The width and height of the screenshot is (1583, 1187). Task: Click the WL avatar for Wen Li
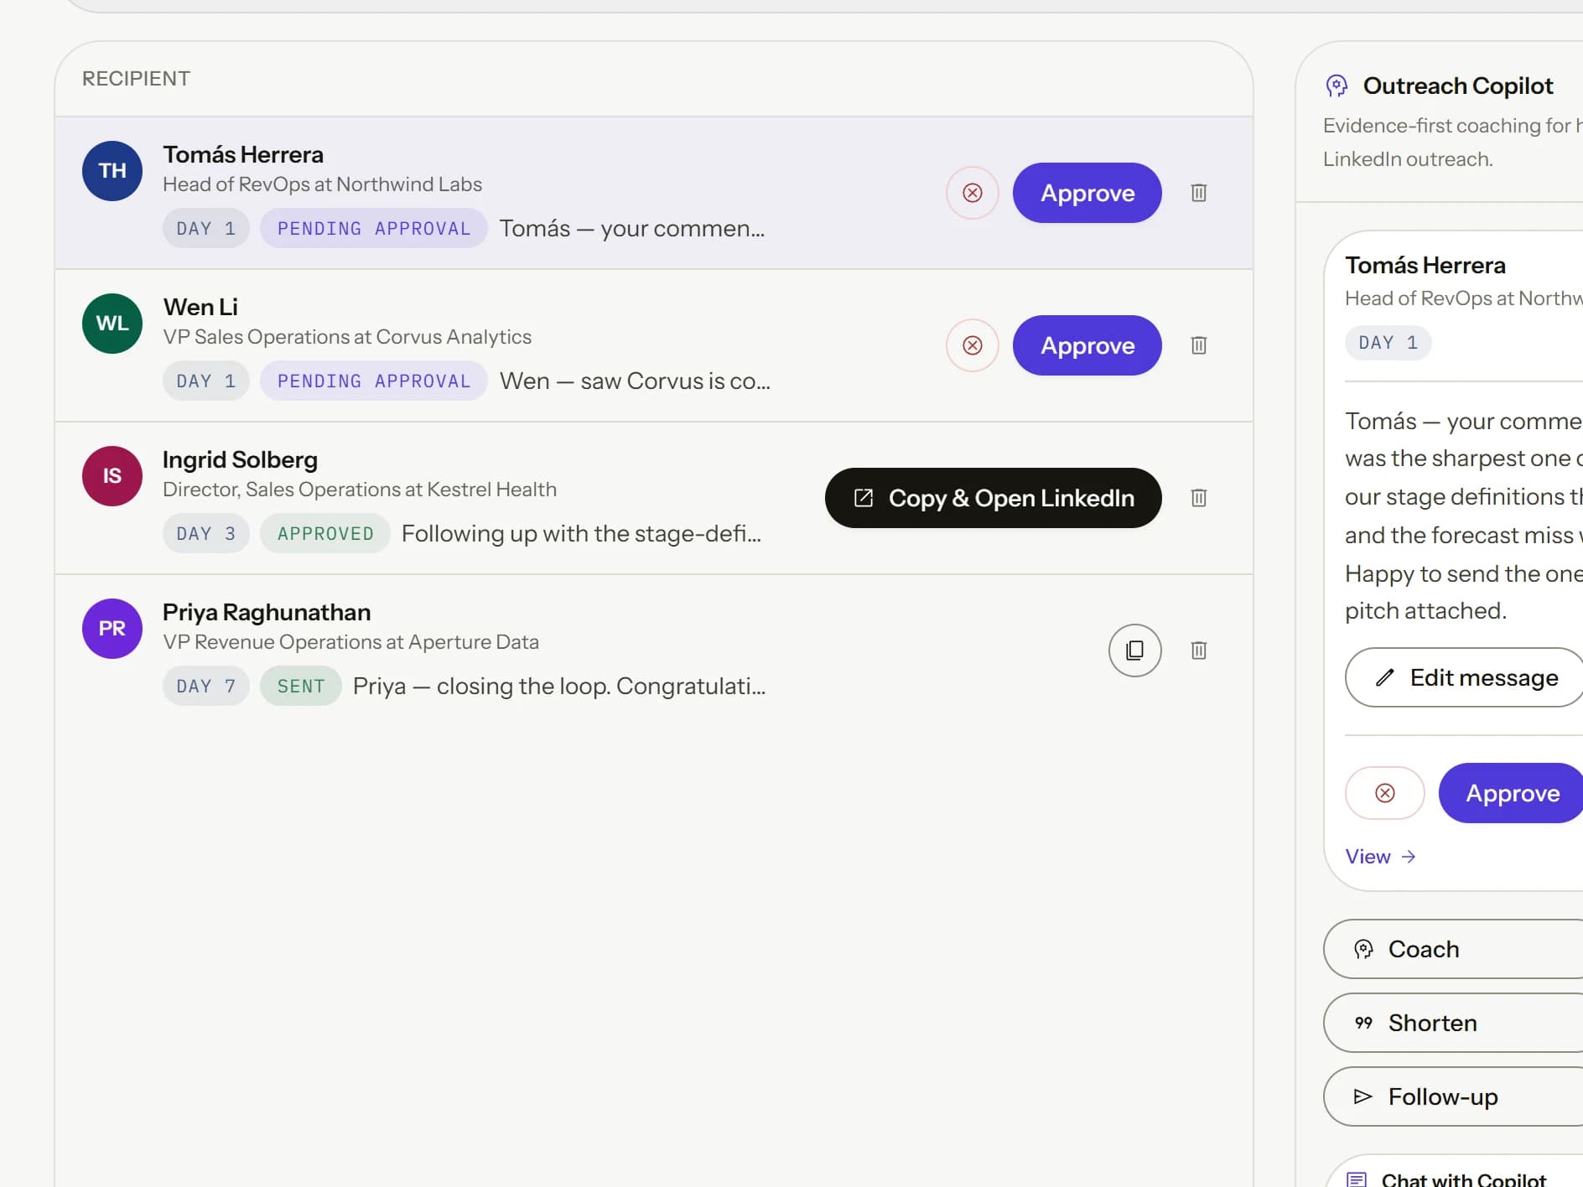coord(112,324)
